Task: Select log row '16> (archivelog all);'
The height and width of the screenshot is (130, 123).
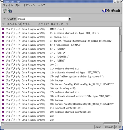Action: pyautogui.click(x=60, y=88)
